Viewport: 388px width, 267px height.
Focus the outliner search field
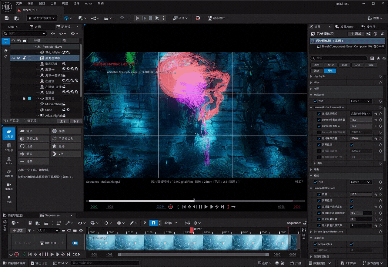(x=25, y=34)
